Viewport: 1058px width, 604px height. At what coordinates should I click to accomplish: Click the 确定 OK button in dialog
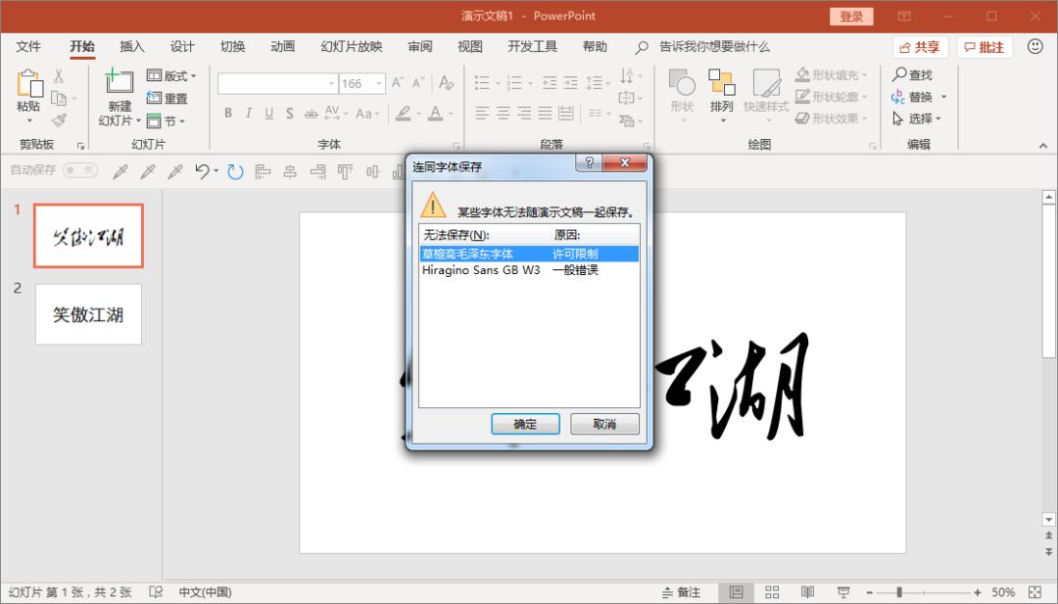click(x=525, y=424)
